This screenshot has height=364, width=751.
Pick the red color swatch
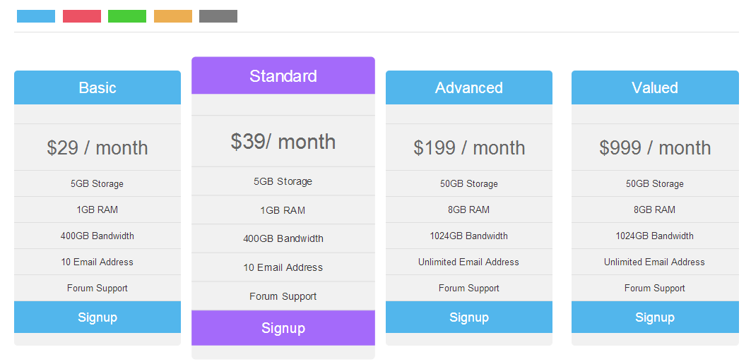(82, 16)
